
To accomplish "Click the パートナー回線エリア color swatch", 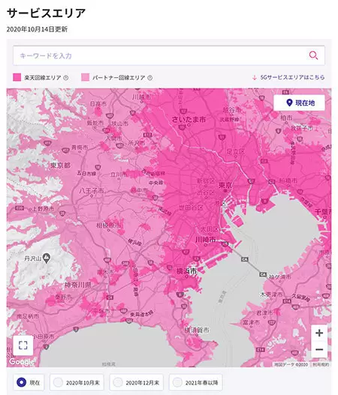I will 86,77.
